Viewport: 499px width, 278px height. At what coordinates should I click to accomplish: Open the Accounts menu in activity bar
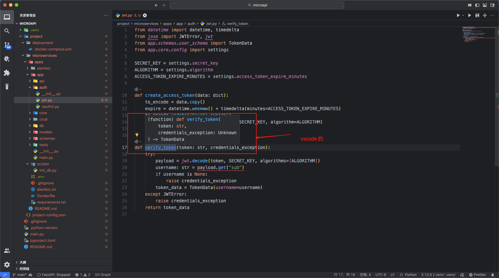pos(7,251)
